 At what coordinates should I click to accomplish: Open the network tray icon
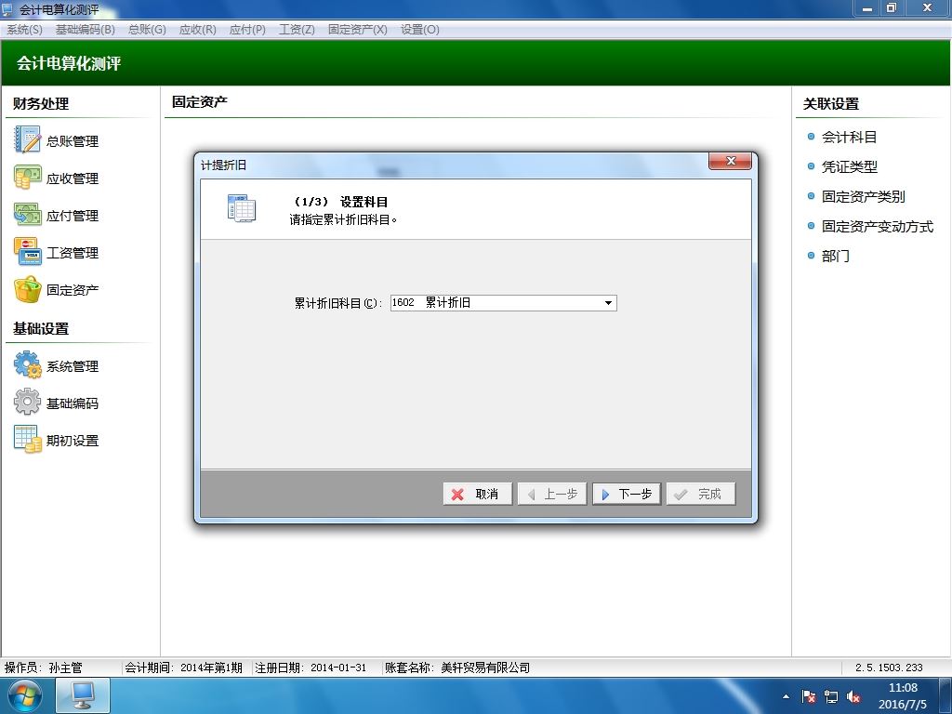tap(831, 697)
